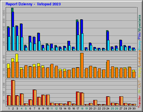Click the 1000 value on top chart axis
The width and height of the screenshot is (143, 112).
point(4,13)
